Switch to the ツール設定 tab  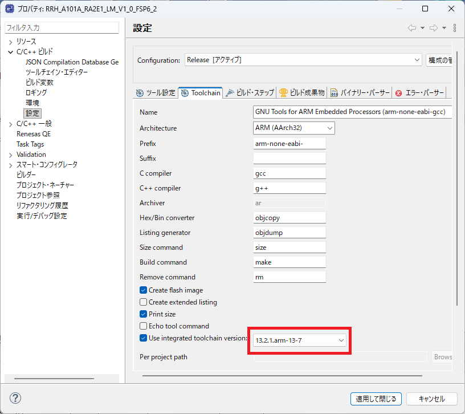tap(156, 92)
